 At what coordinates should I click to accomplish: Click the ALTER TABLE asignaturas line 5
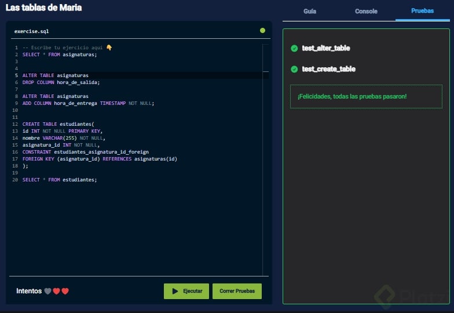tap(56, 75)
